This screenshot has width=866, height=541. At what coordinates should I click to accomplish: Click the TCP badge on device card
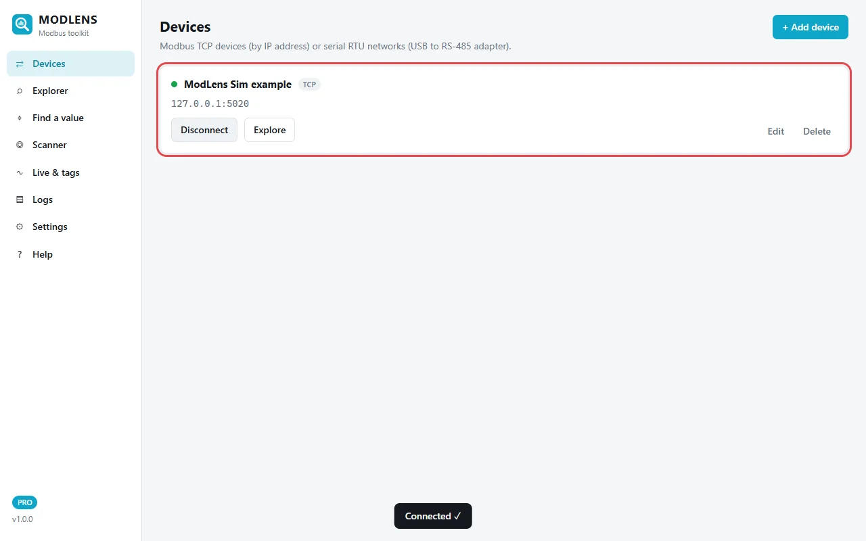(309, 85)
